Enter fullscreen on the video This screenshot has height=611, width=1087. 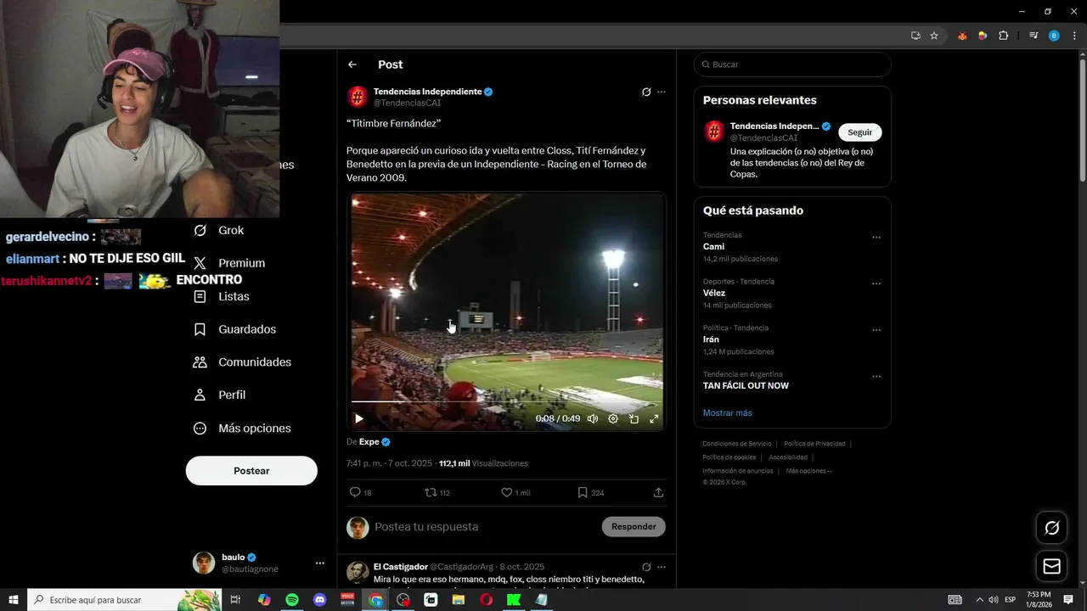coord(654,418)
